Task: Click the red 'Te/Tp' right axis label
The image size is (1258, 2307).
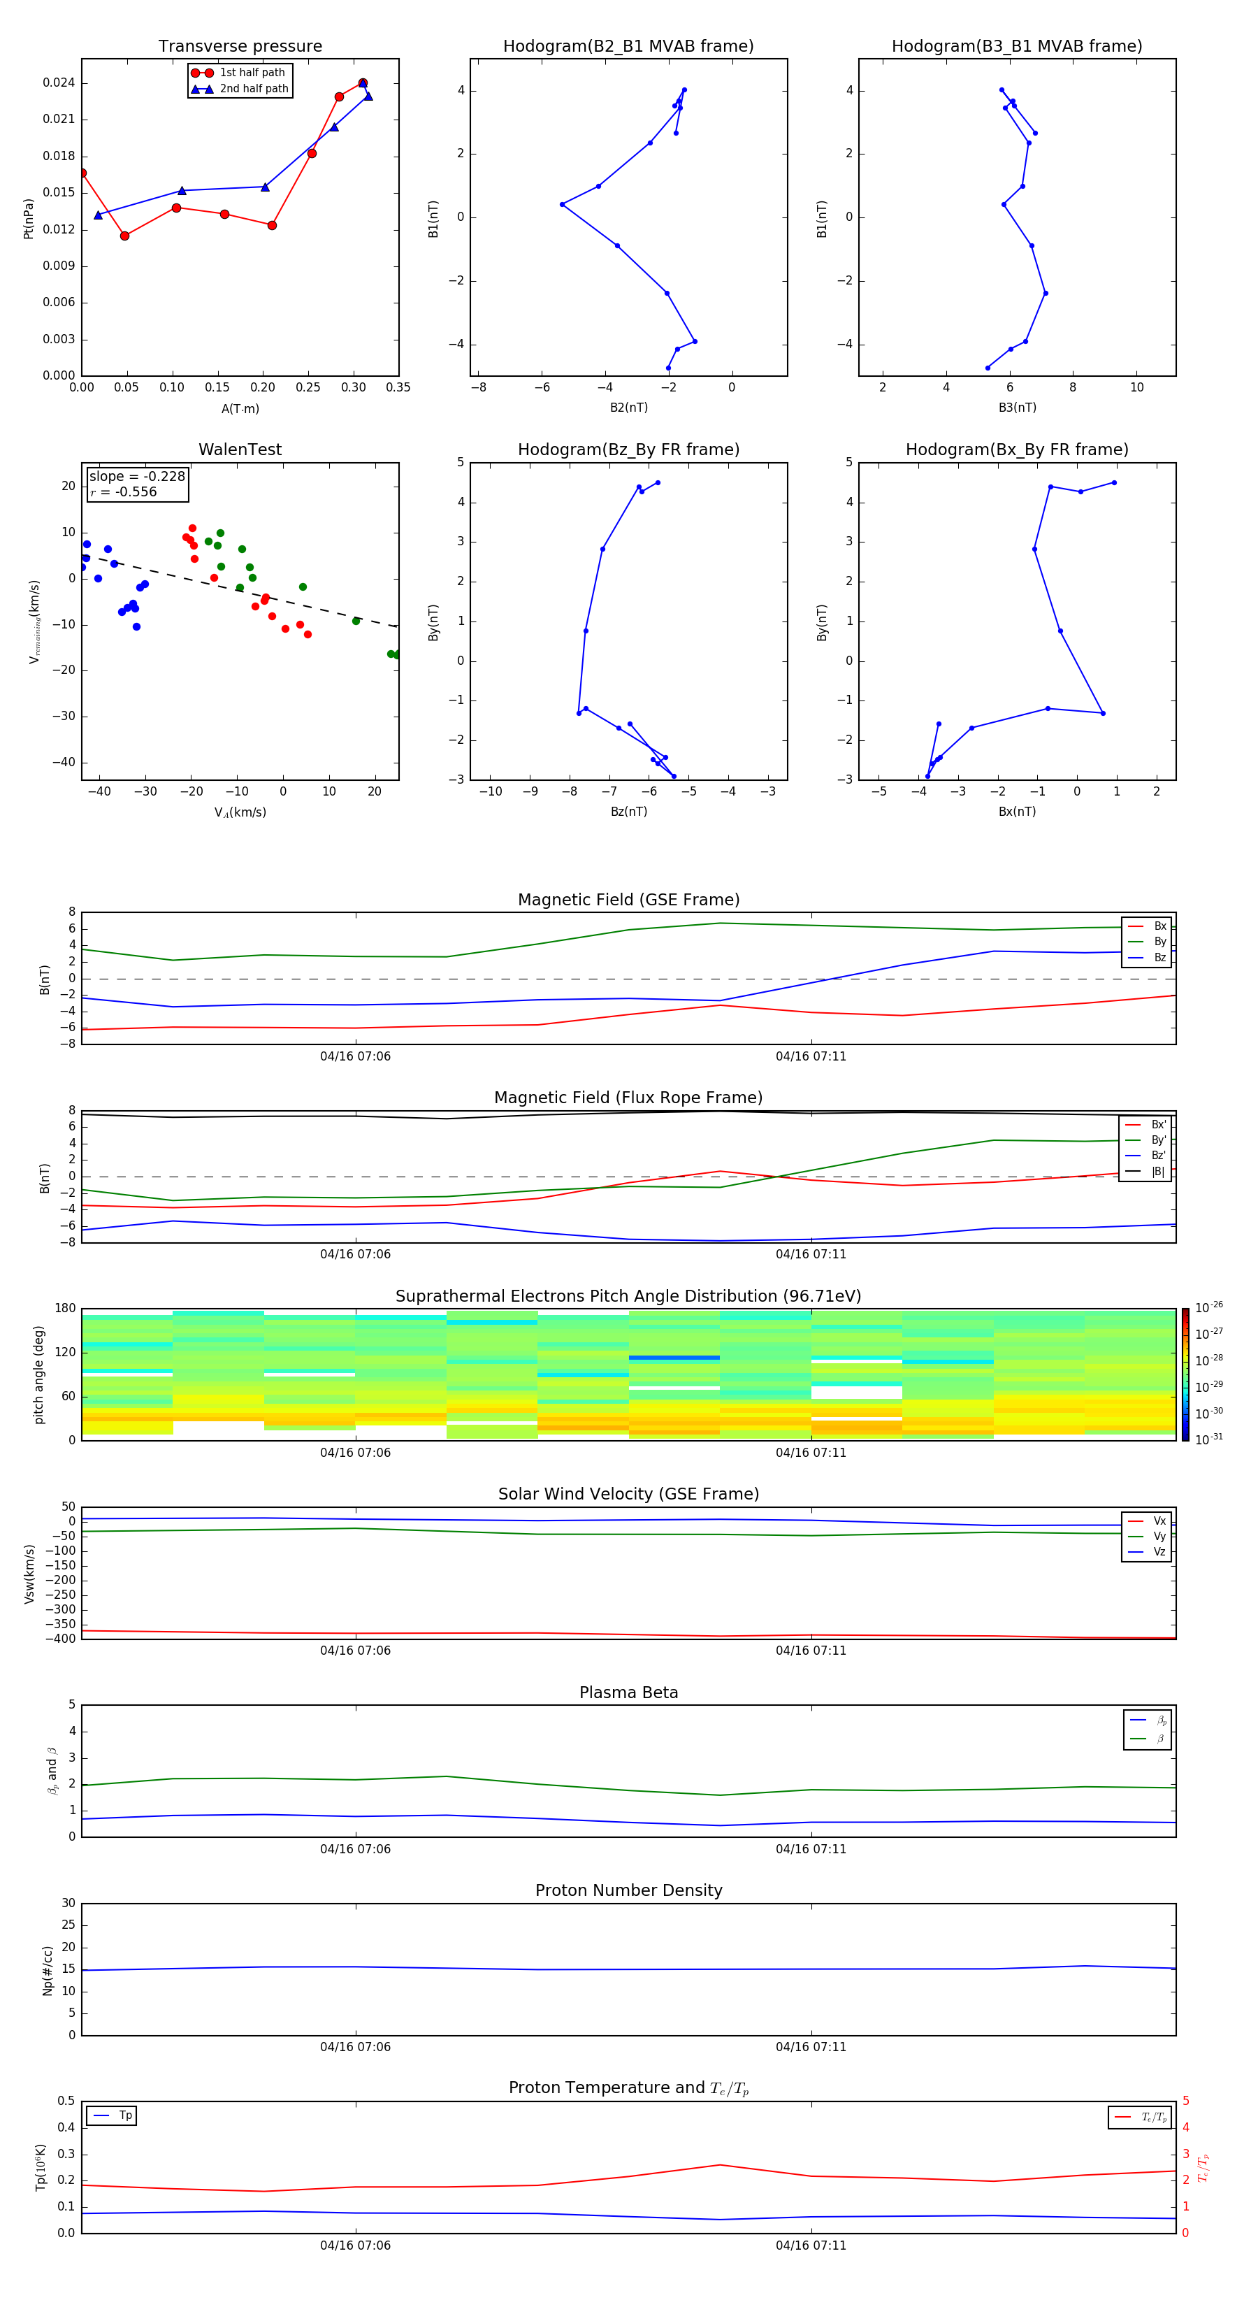Action: coord(1203,2167)
